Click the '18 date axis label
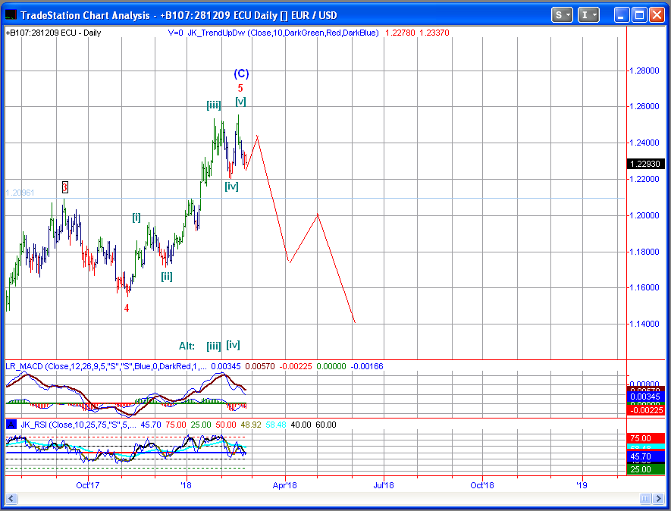 pyautogui.click(x=187, y=485)
